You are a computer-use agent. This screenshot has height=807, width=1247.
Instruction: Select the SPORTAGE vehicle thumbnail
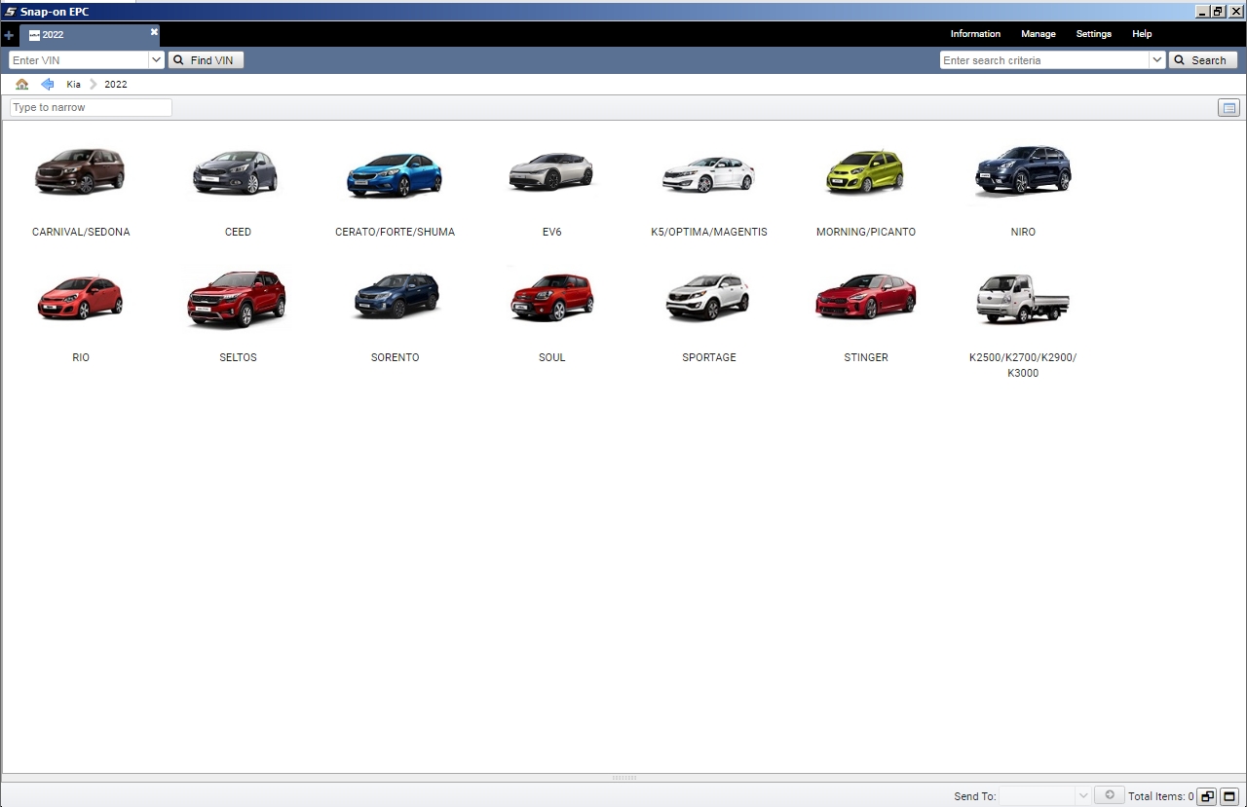tap(708, 297)
